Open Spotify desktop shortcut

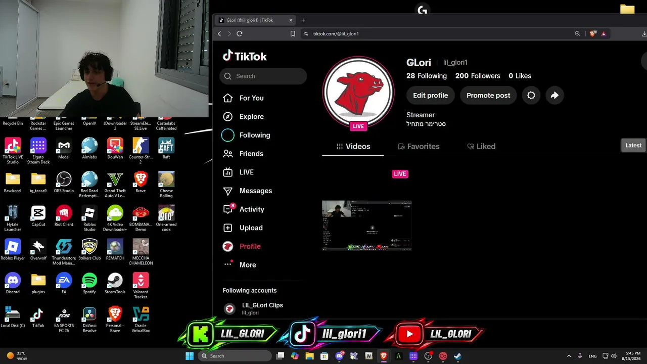point(89,284)
